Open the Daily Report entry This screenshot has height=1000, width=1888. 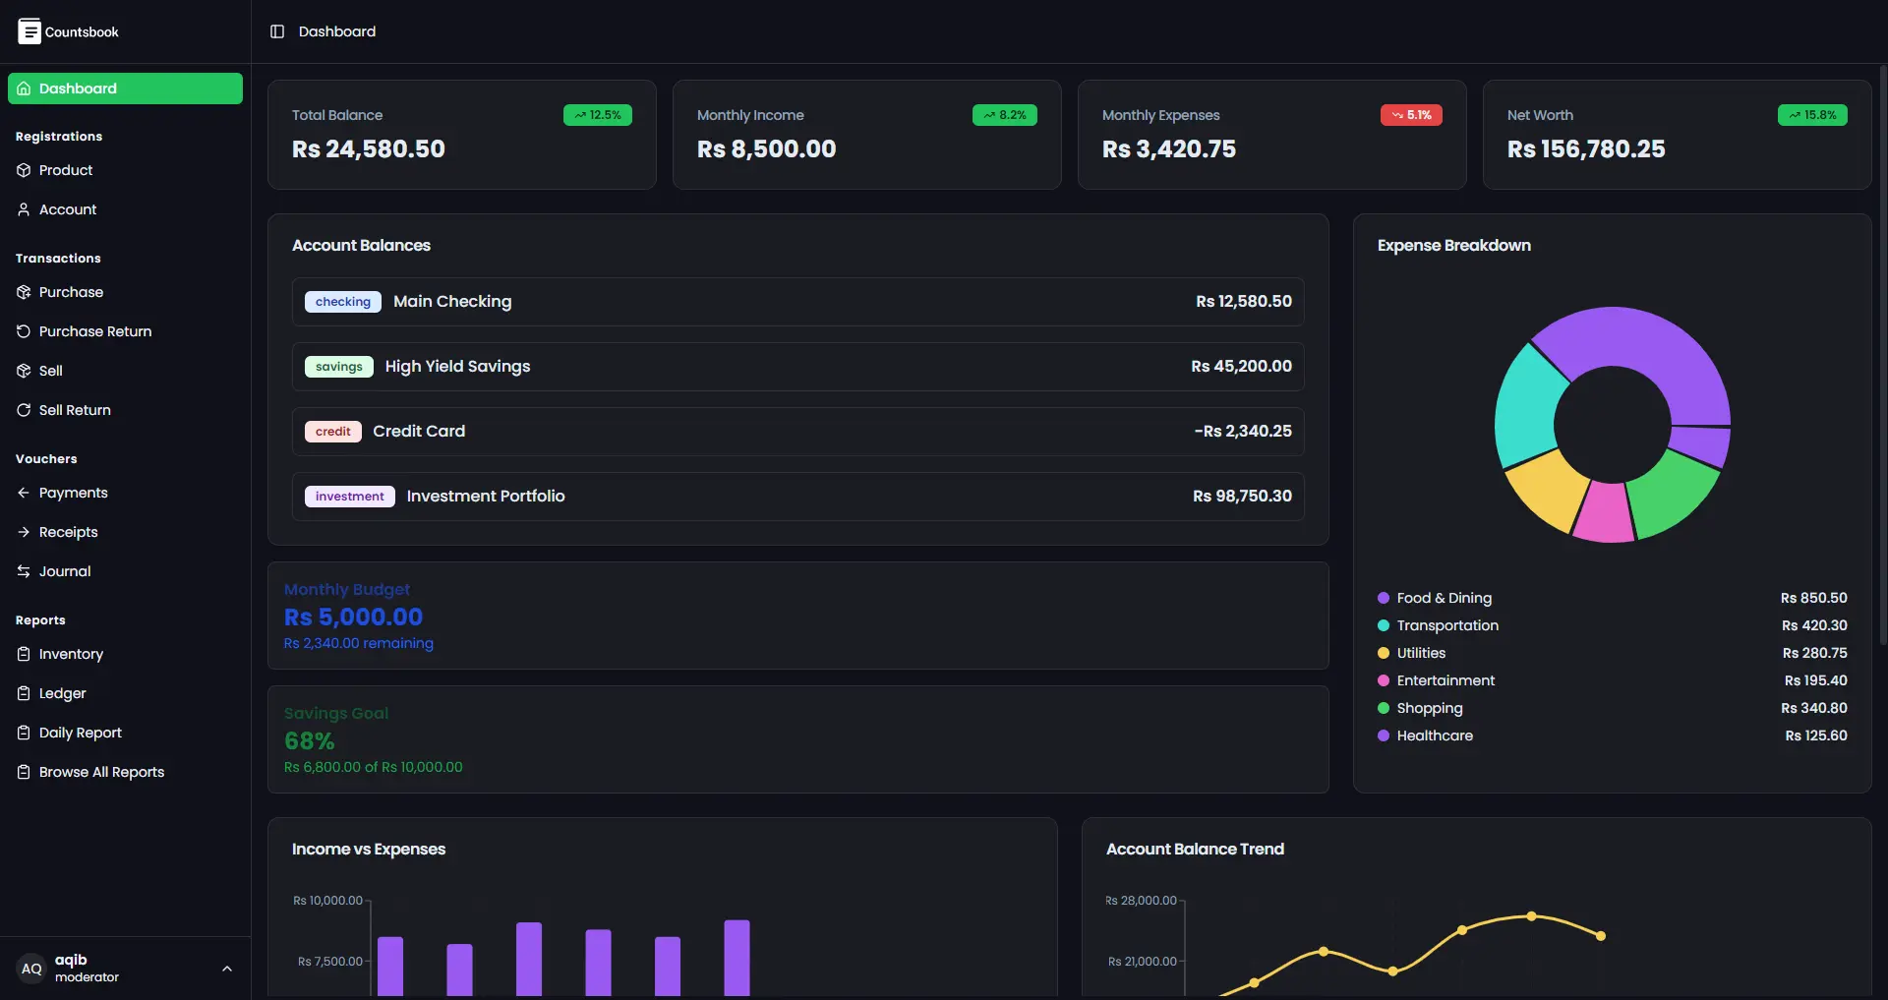80,732
